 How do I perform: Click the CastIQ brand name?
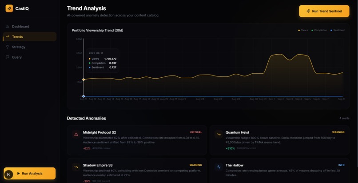click(22, 9)
